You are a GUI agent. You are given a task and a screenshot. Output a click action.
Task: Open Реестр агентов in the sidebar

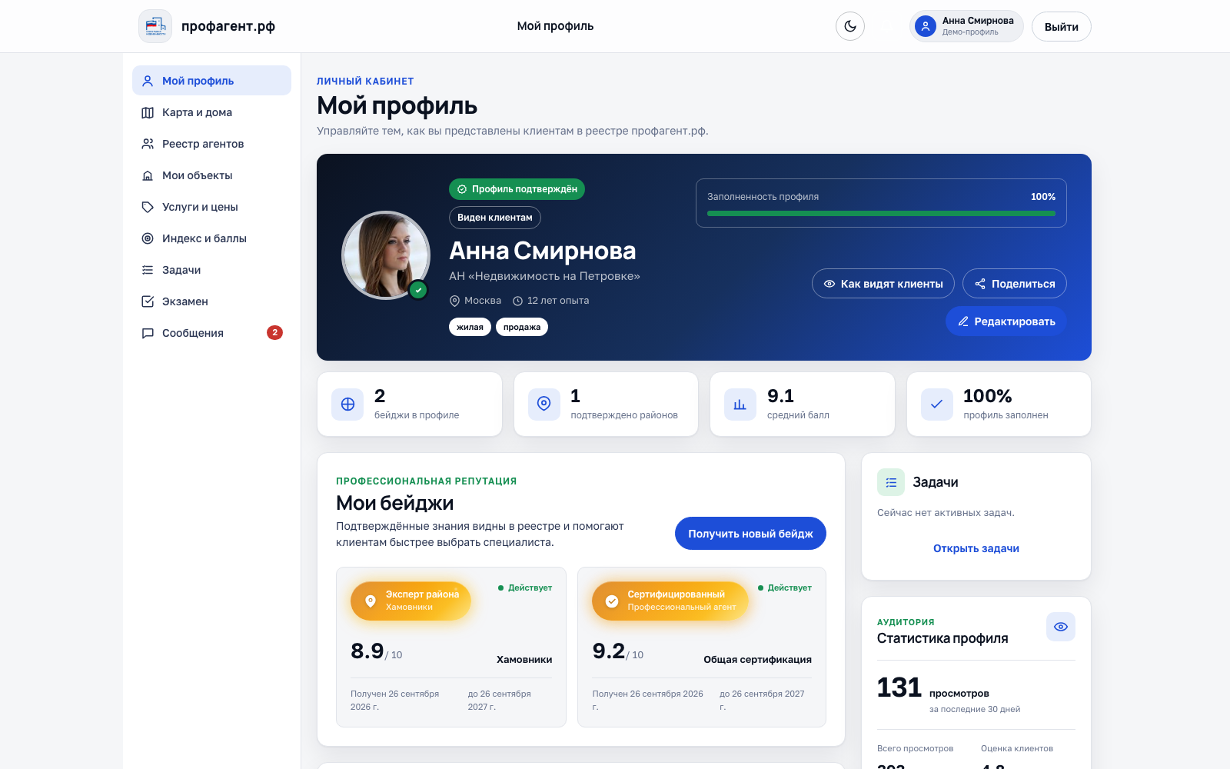[x=211, y=144]
